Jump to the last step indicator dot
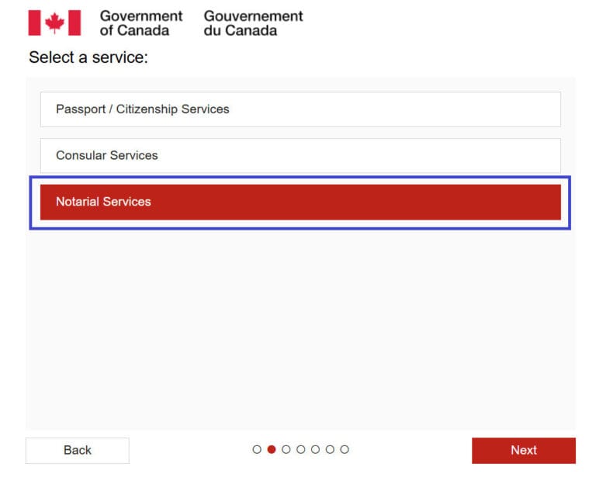This screenshot has width=596, height=481. coord(345,449)
